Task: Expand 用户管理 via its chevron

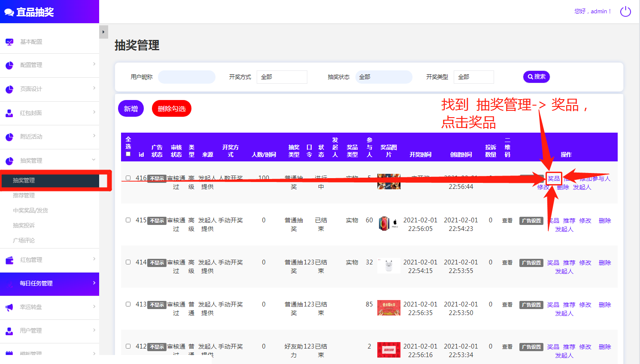Action: [x=94, y=330]
